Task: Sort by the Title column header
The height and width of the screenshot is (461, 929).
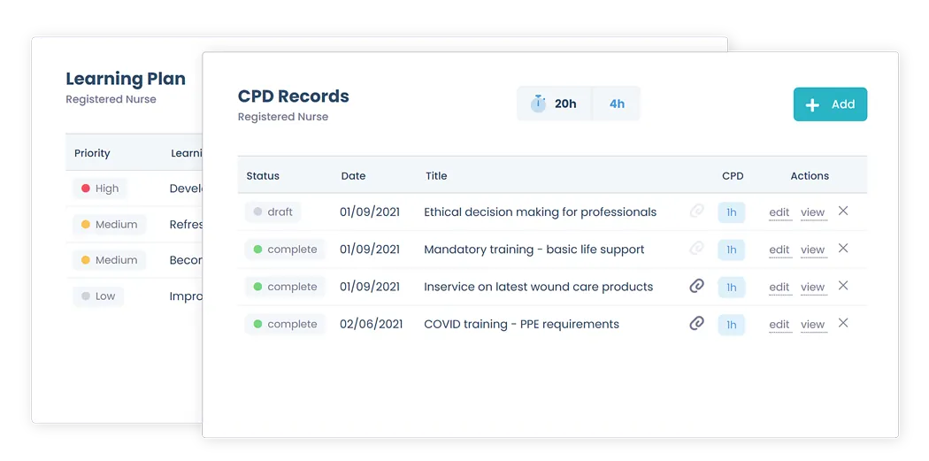Action: click(436, 176)
